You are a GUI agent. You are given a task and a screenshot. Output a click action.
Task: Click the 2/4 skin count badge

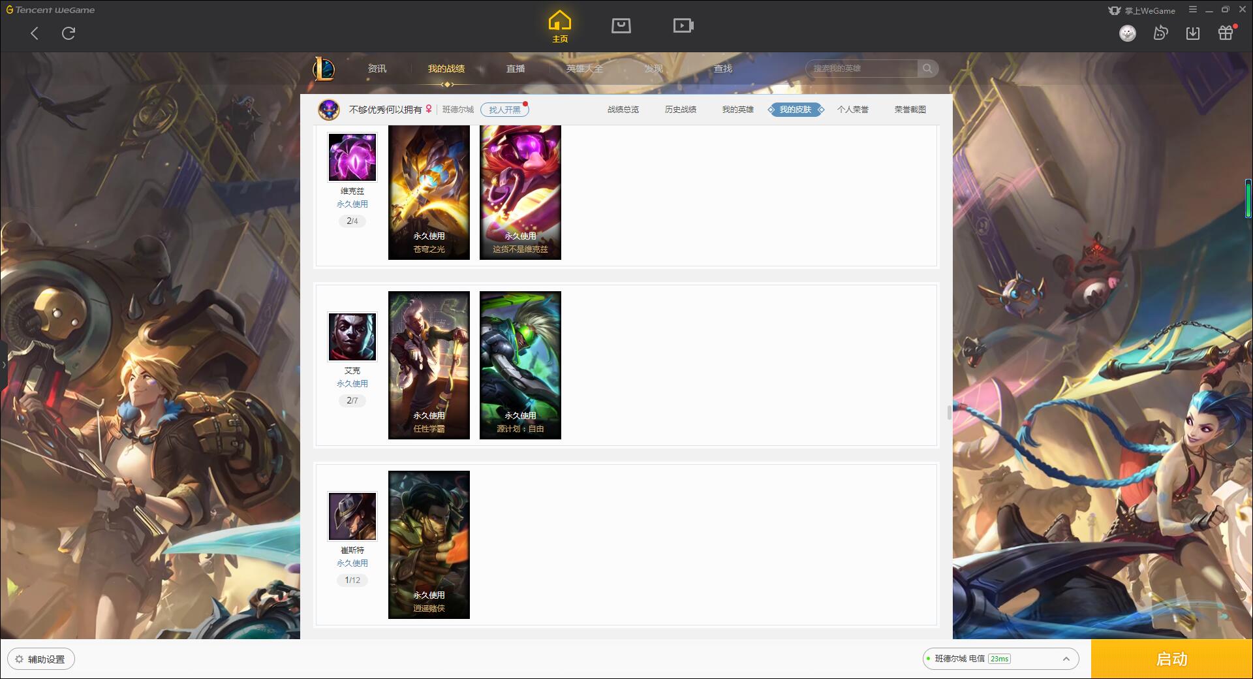point(352,221)
